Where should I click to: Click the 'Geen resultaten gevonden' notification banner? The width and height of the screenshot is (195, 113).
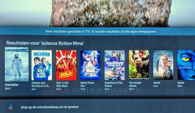click(97, 31)
